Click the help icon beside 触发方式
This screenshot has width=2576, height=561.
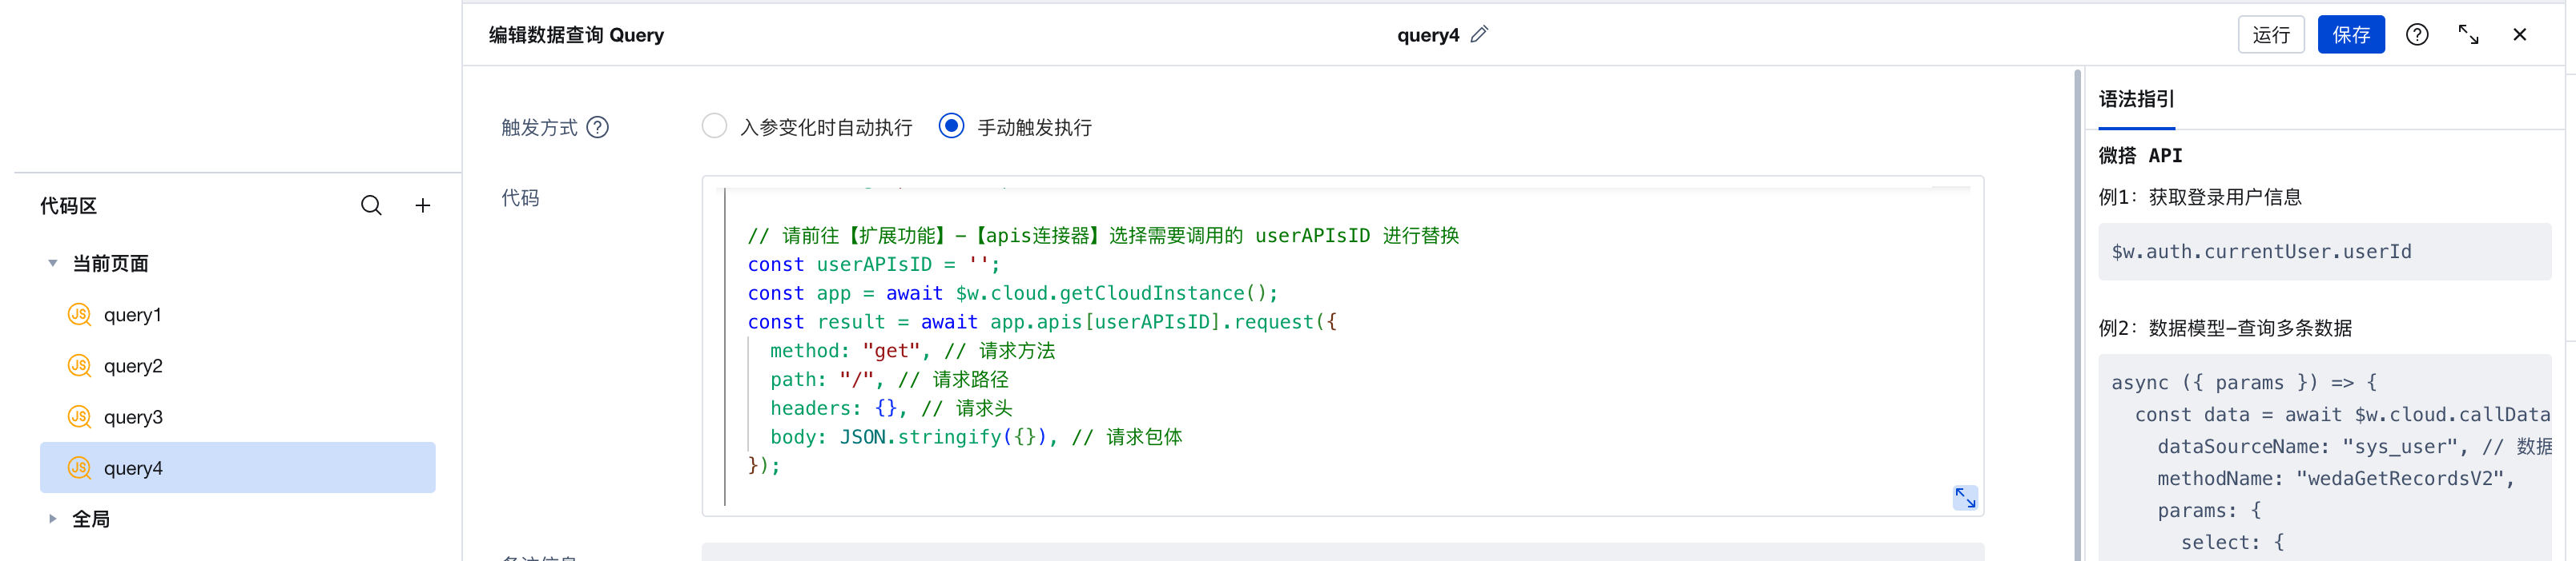pos(597,128)
